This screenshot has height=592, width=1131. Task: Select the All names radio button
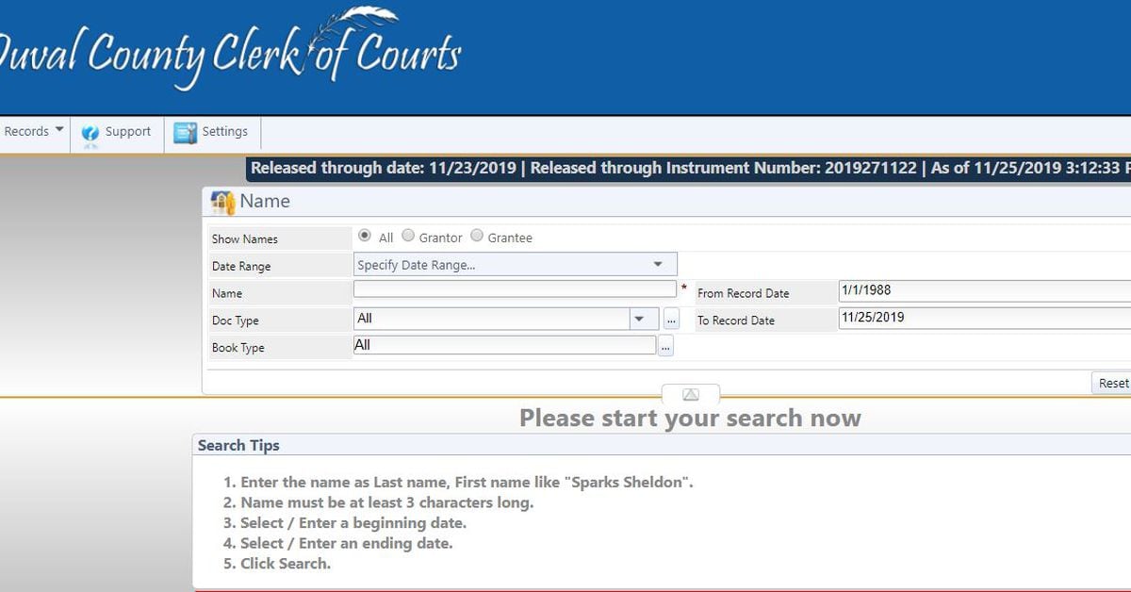click(365, 237)
